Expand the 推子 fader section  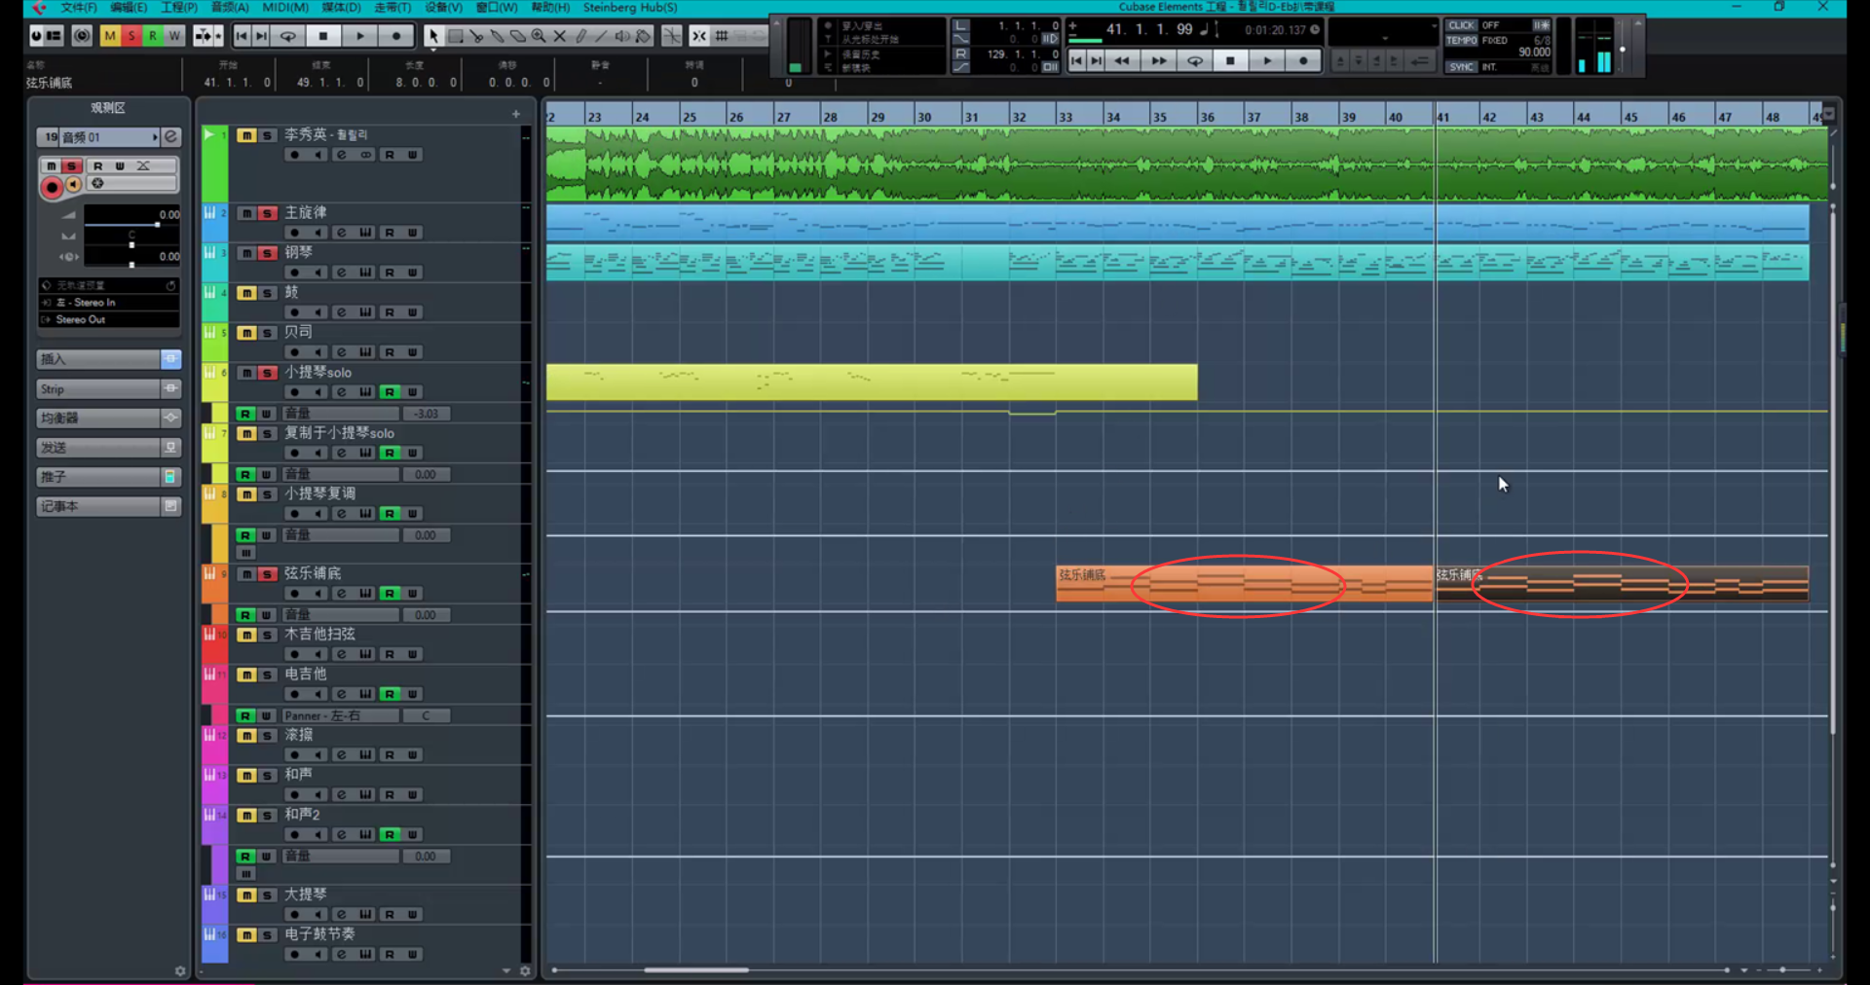point(108,477)
